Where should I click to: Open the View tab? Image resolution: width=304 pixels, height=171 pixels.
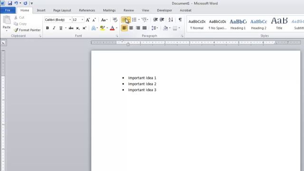pos(145,10)
